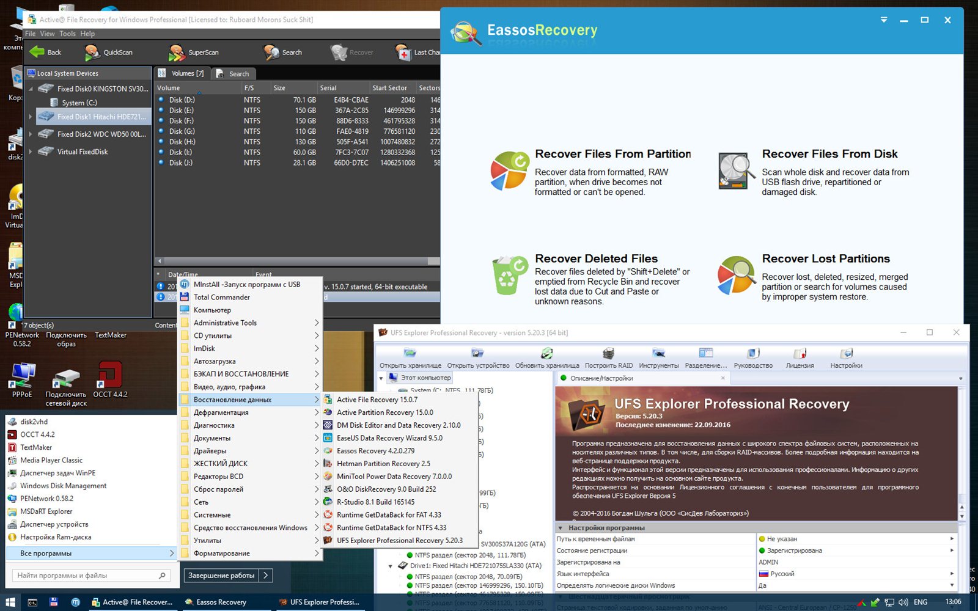
Task: Open the Tools menu in Active File Recovery
Action: tap(67, 34)
